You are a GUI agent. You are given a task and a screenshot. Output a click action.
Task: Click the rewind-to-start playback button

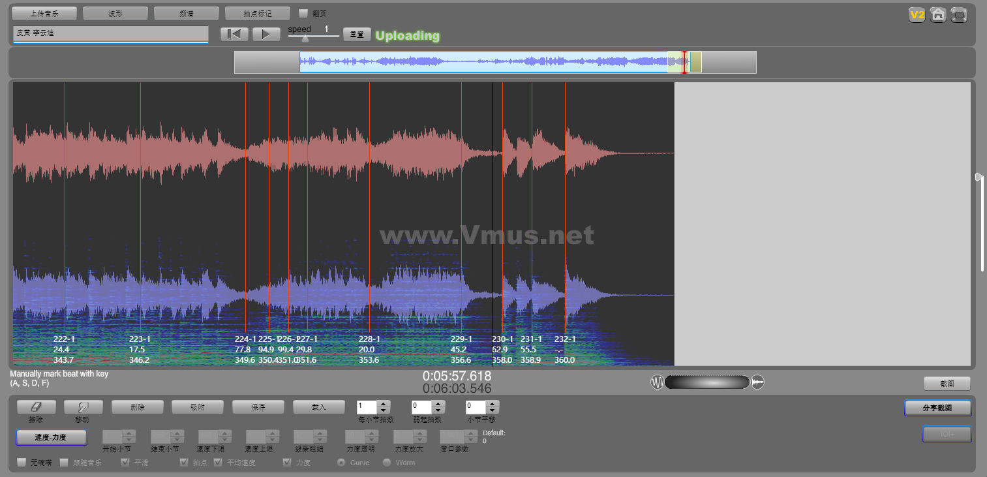[x=234, y=34]
